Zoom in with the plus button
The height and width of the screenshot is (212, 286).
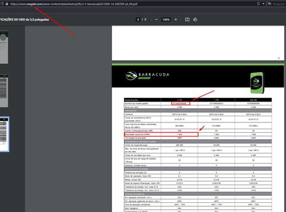click(x=176, y=19)
